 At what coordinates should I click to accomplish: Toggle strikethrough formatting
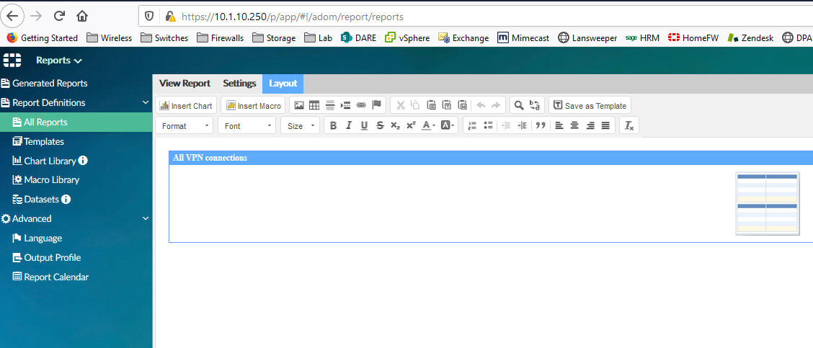pos(380,125)
